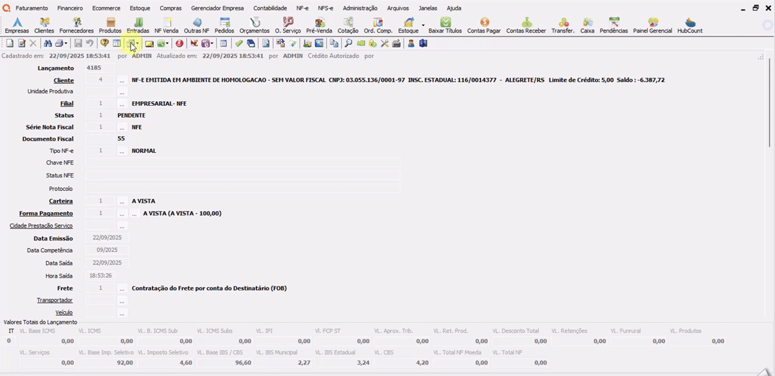Expand the printer icon dropdown arrow
Image resolution: width=775 pixels, height=376 pixels.
pyautogui.click(x=66, y=44)
